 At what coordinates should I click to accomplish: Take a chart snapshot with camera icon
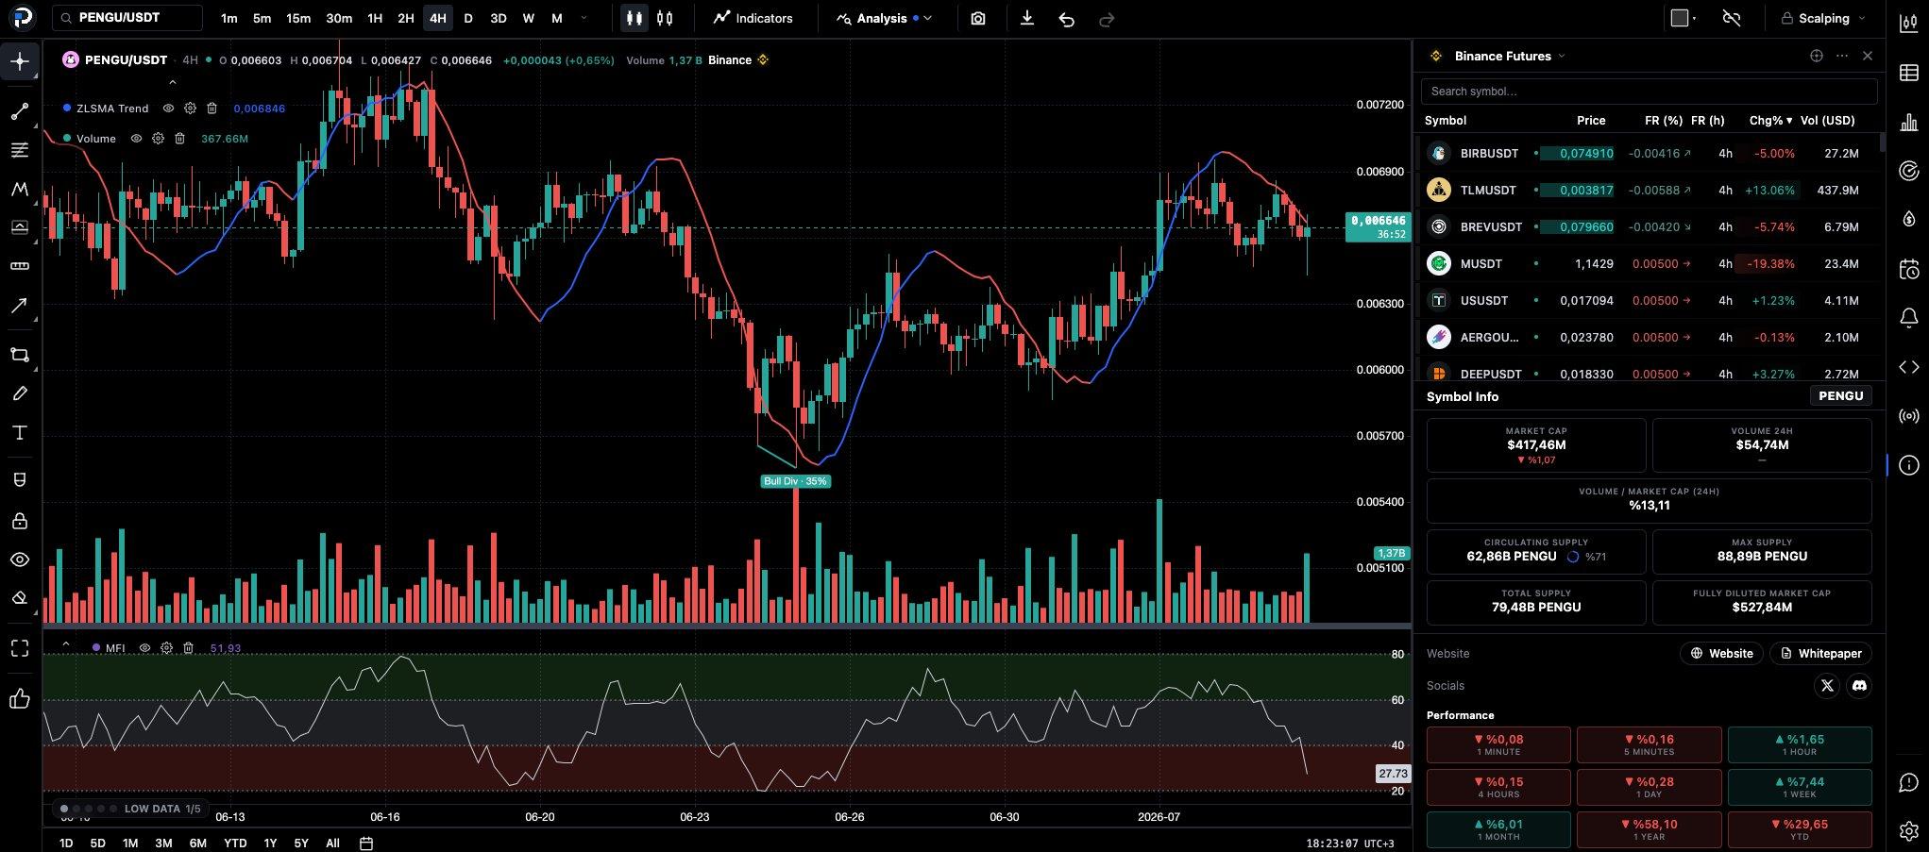(978, 18)
